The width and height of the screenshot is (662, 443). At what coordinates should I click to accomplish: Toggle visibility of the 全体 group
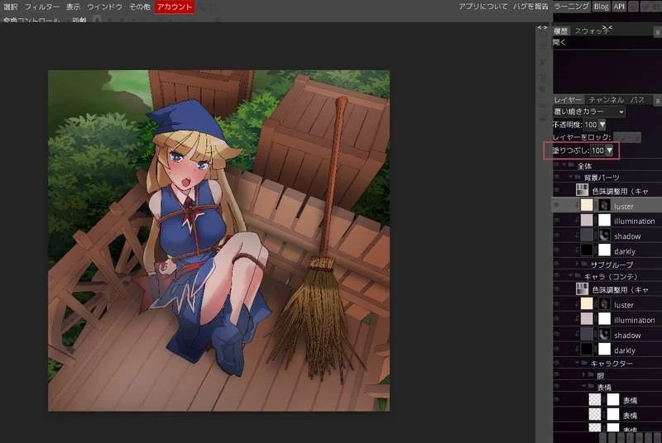557,165
